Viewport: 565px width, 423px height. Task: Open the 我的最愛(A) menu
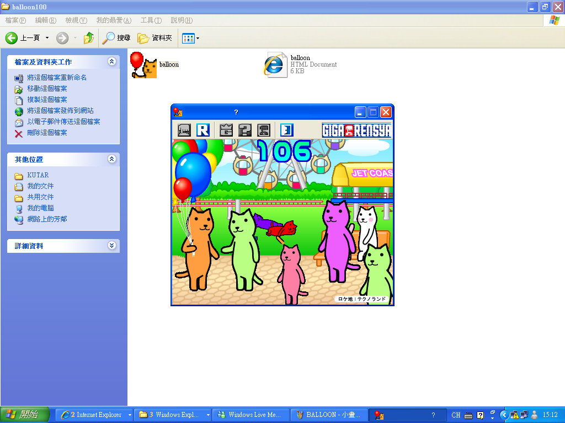[x=114, y=20]
